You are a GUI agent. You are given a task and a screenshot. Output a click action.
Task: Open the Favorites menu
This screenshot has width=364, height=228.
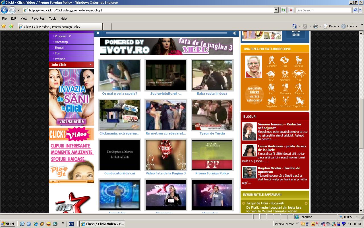click(x=38, y=19)
